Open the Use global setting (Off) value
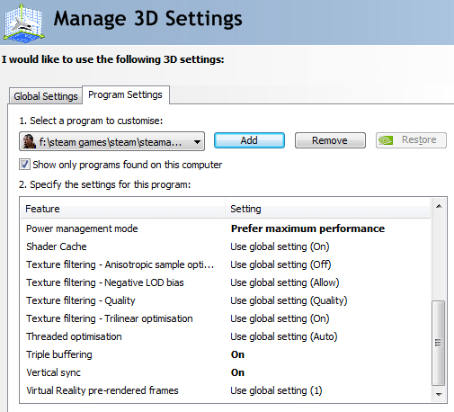Image resolution: width=454 pixels, height=412 pixels. pos(280,264)
